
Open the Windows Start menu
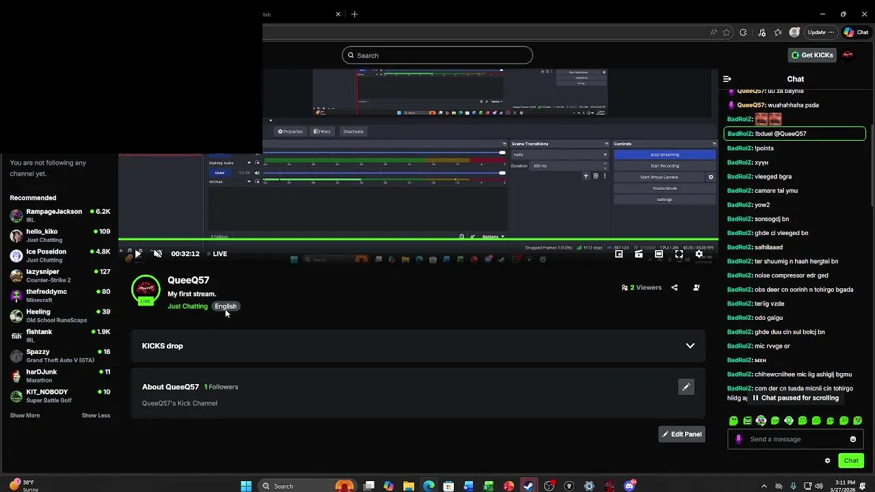[x=246, y=486]
